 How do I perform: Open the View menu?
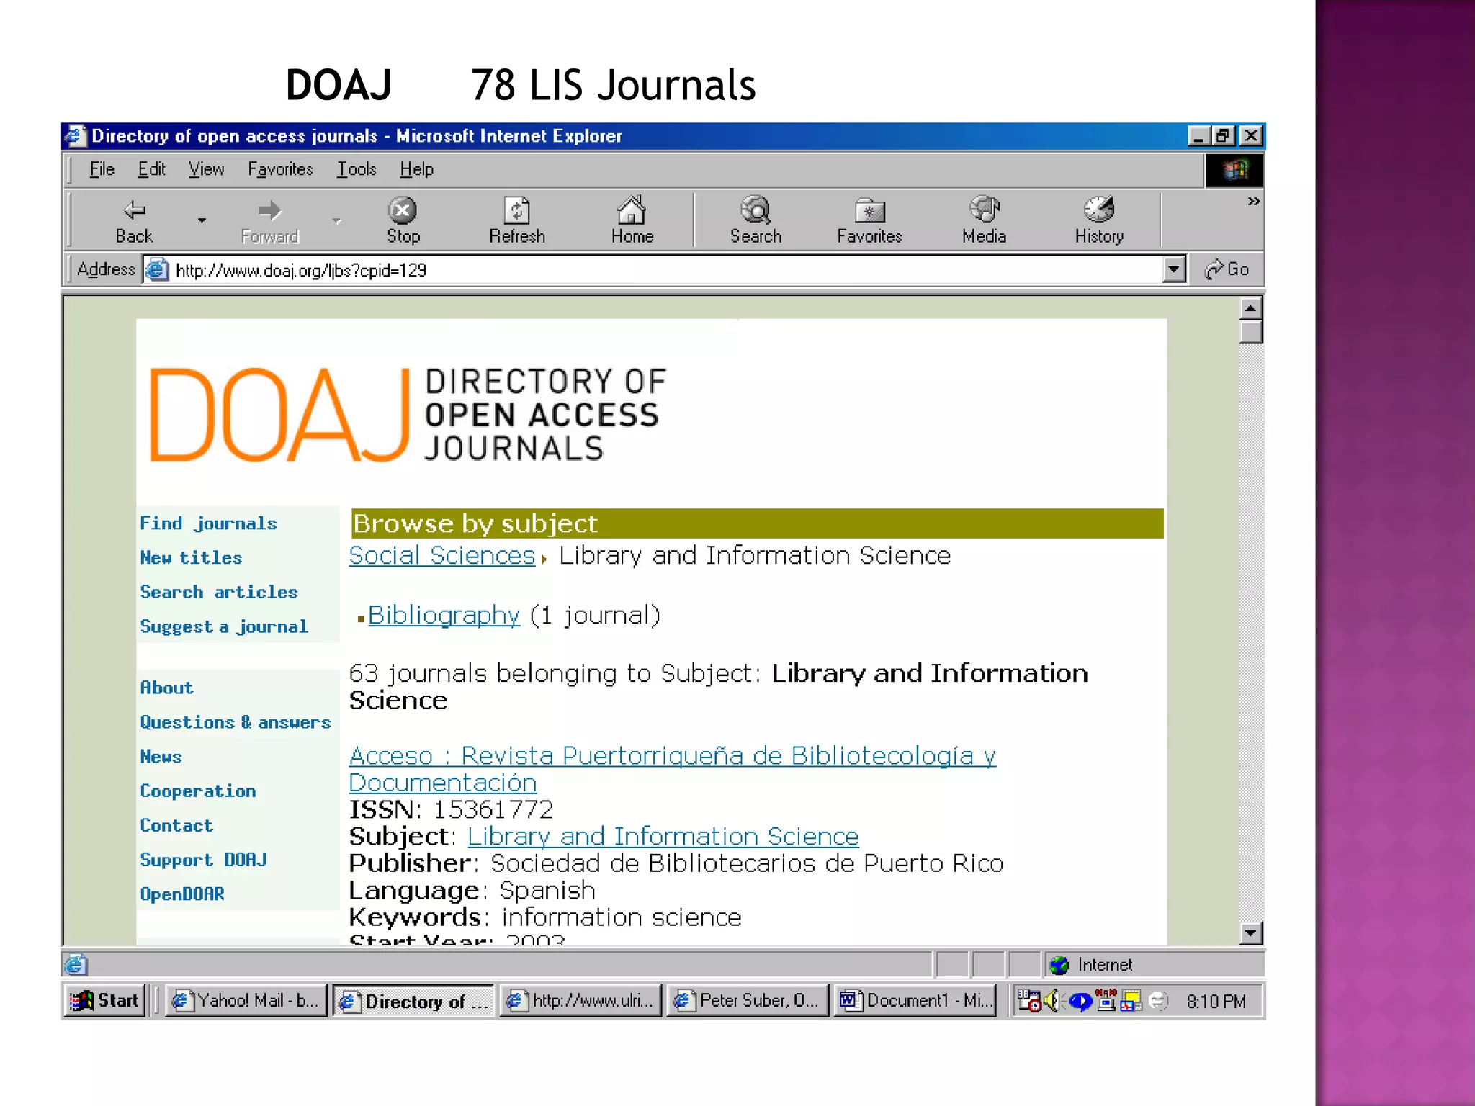click(206, 169)
